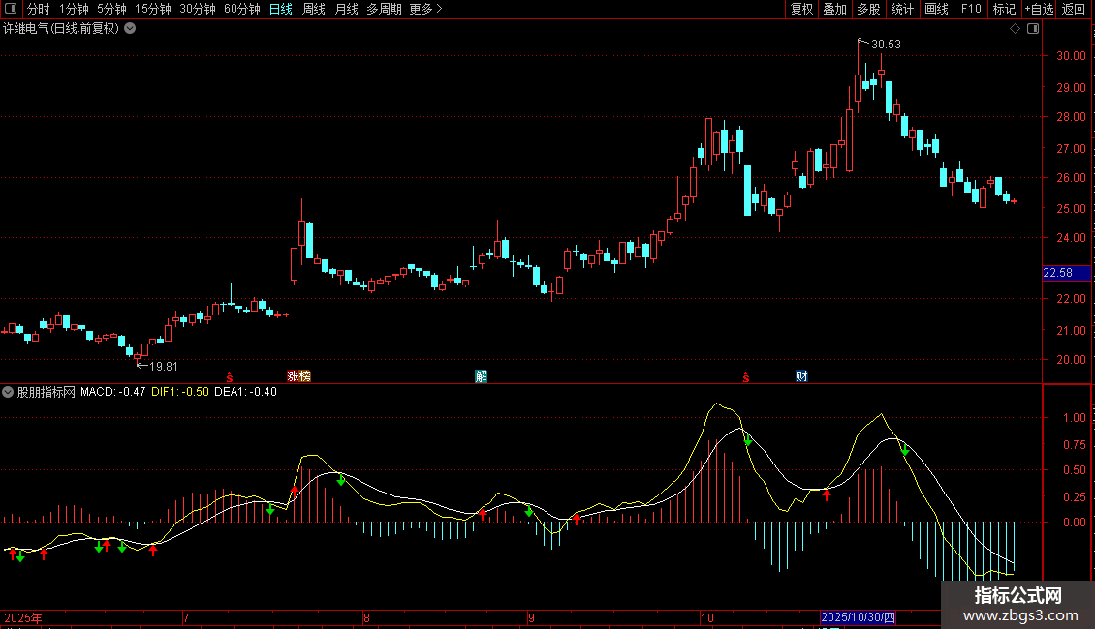The height and width of the screenshot is (629, 1095).
Task: Click the 20.00 price axis label
Action: point(1071,360)
